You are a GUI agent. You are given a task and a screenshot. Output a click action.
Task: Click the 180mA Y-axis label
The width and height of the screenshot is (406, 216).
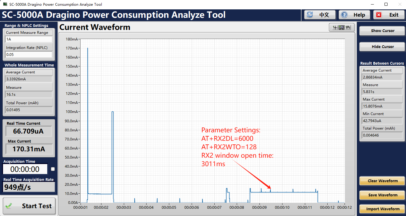point(72,39)
